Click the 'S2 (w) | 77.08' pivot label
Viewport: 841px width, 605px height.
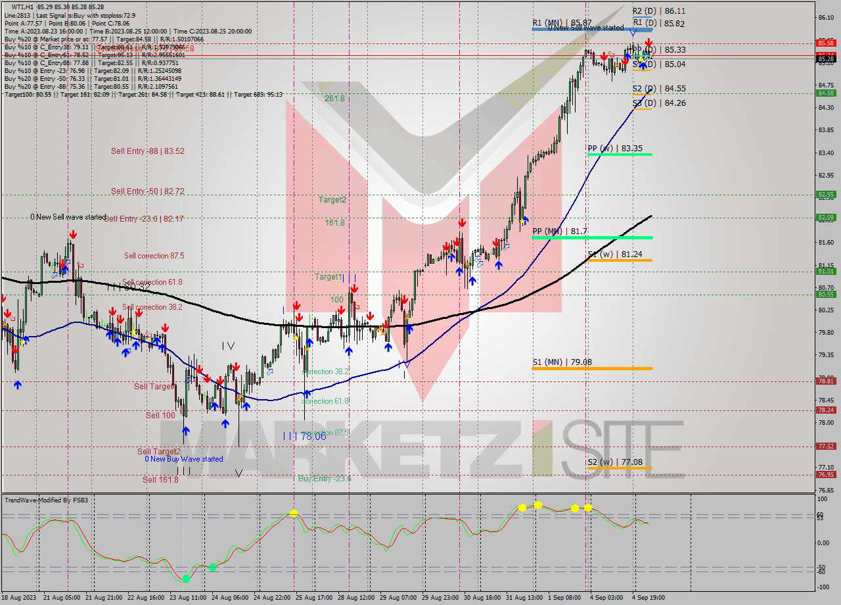point(615,462)
